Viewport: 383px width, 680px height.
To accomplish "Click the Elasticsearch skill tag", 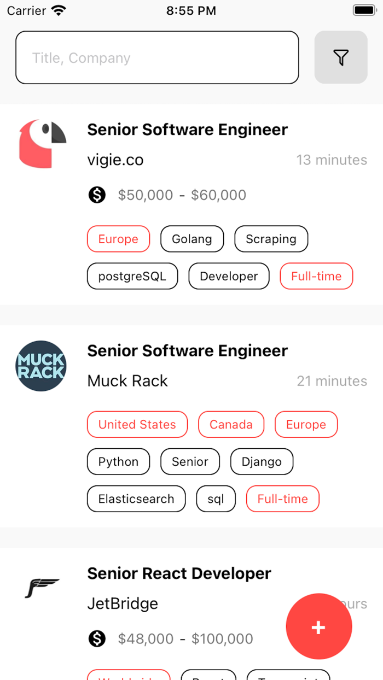I will tap(136, 499).
